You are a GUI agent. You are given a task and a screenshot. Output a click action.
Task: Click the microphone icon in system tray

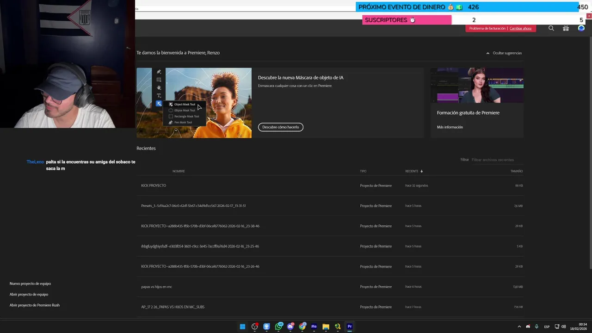(x=536, y=327)
